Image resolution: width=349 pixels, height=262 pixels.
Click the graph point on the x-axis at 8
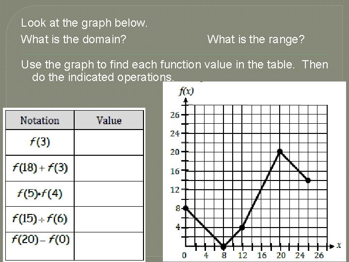(223, 246)
